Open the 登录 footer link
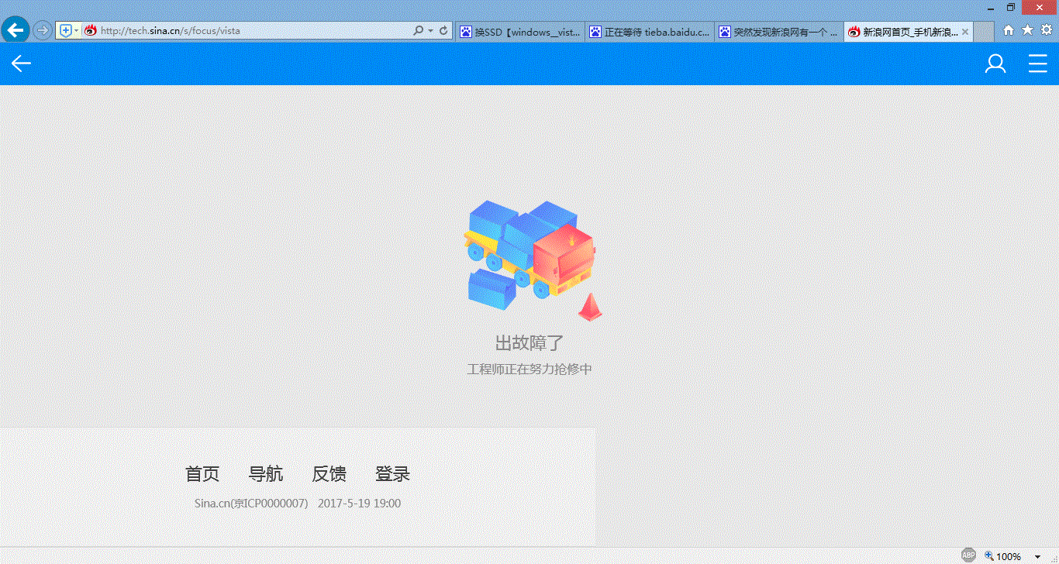Image resolution: width=1059 pixels, height=564 pixels. click(x=393, y=474)
